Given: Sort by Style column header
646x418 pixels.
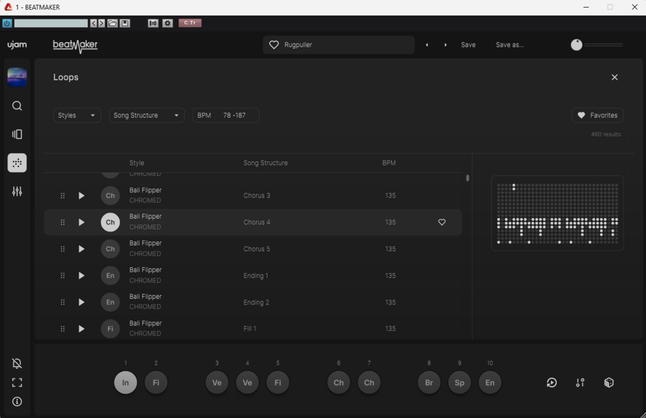Looking at the screenshot, I should 136,163.
